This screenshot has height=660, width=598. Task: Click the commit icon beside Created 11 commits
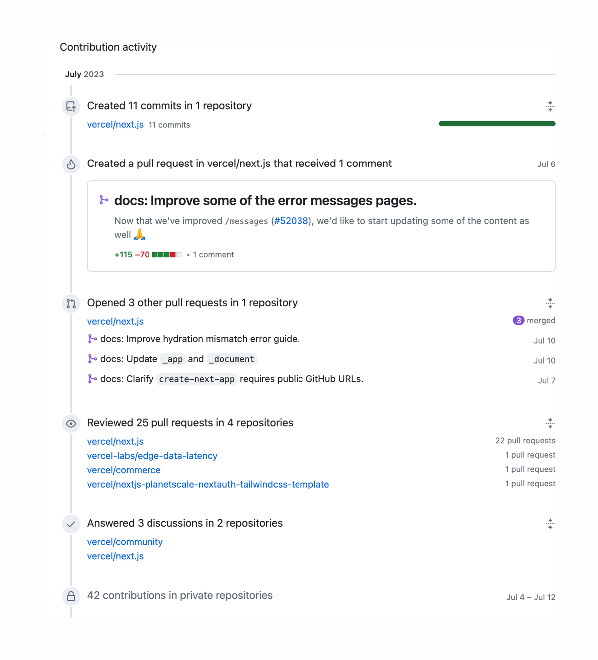pos(71,106)
